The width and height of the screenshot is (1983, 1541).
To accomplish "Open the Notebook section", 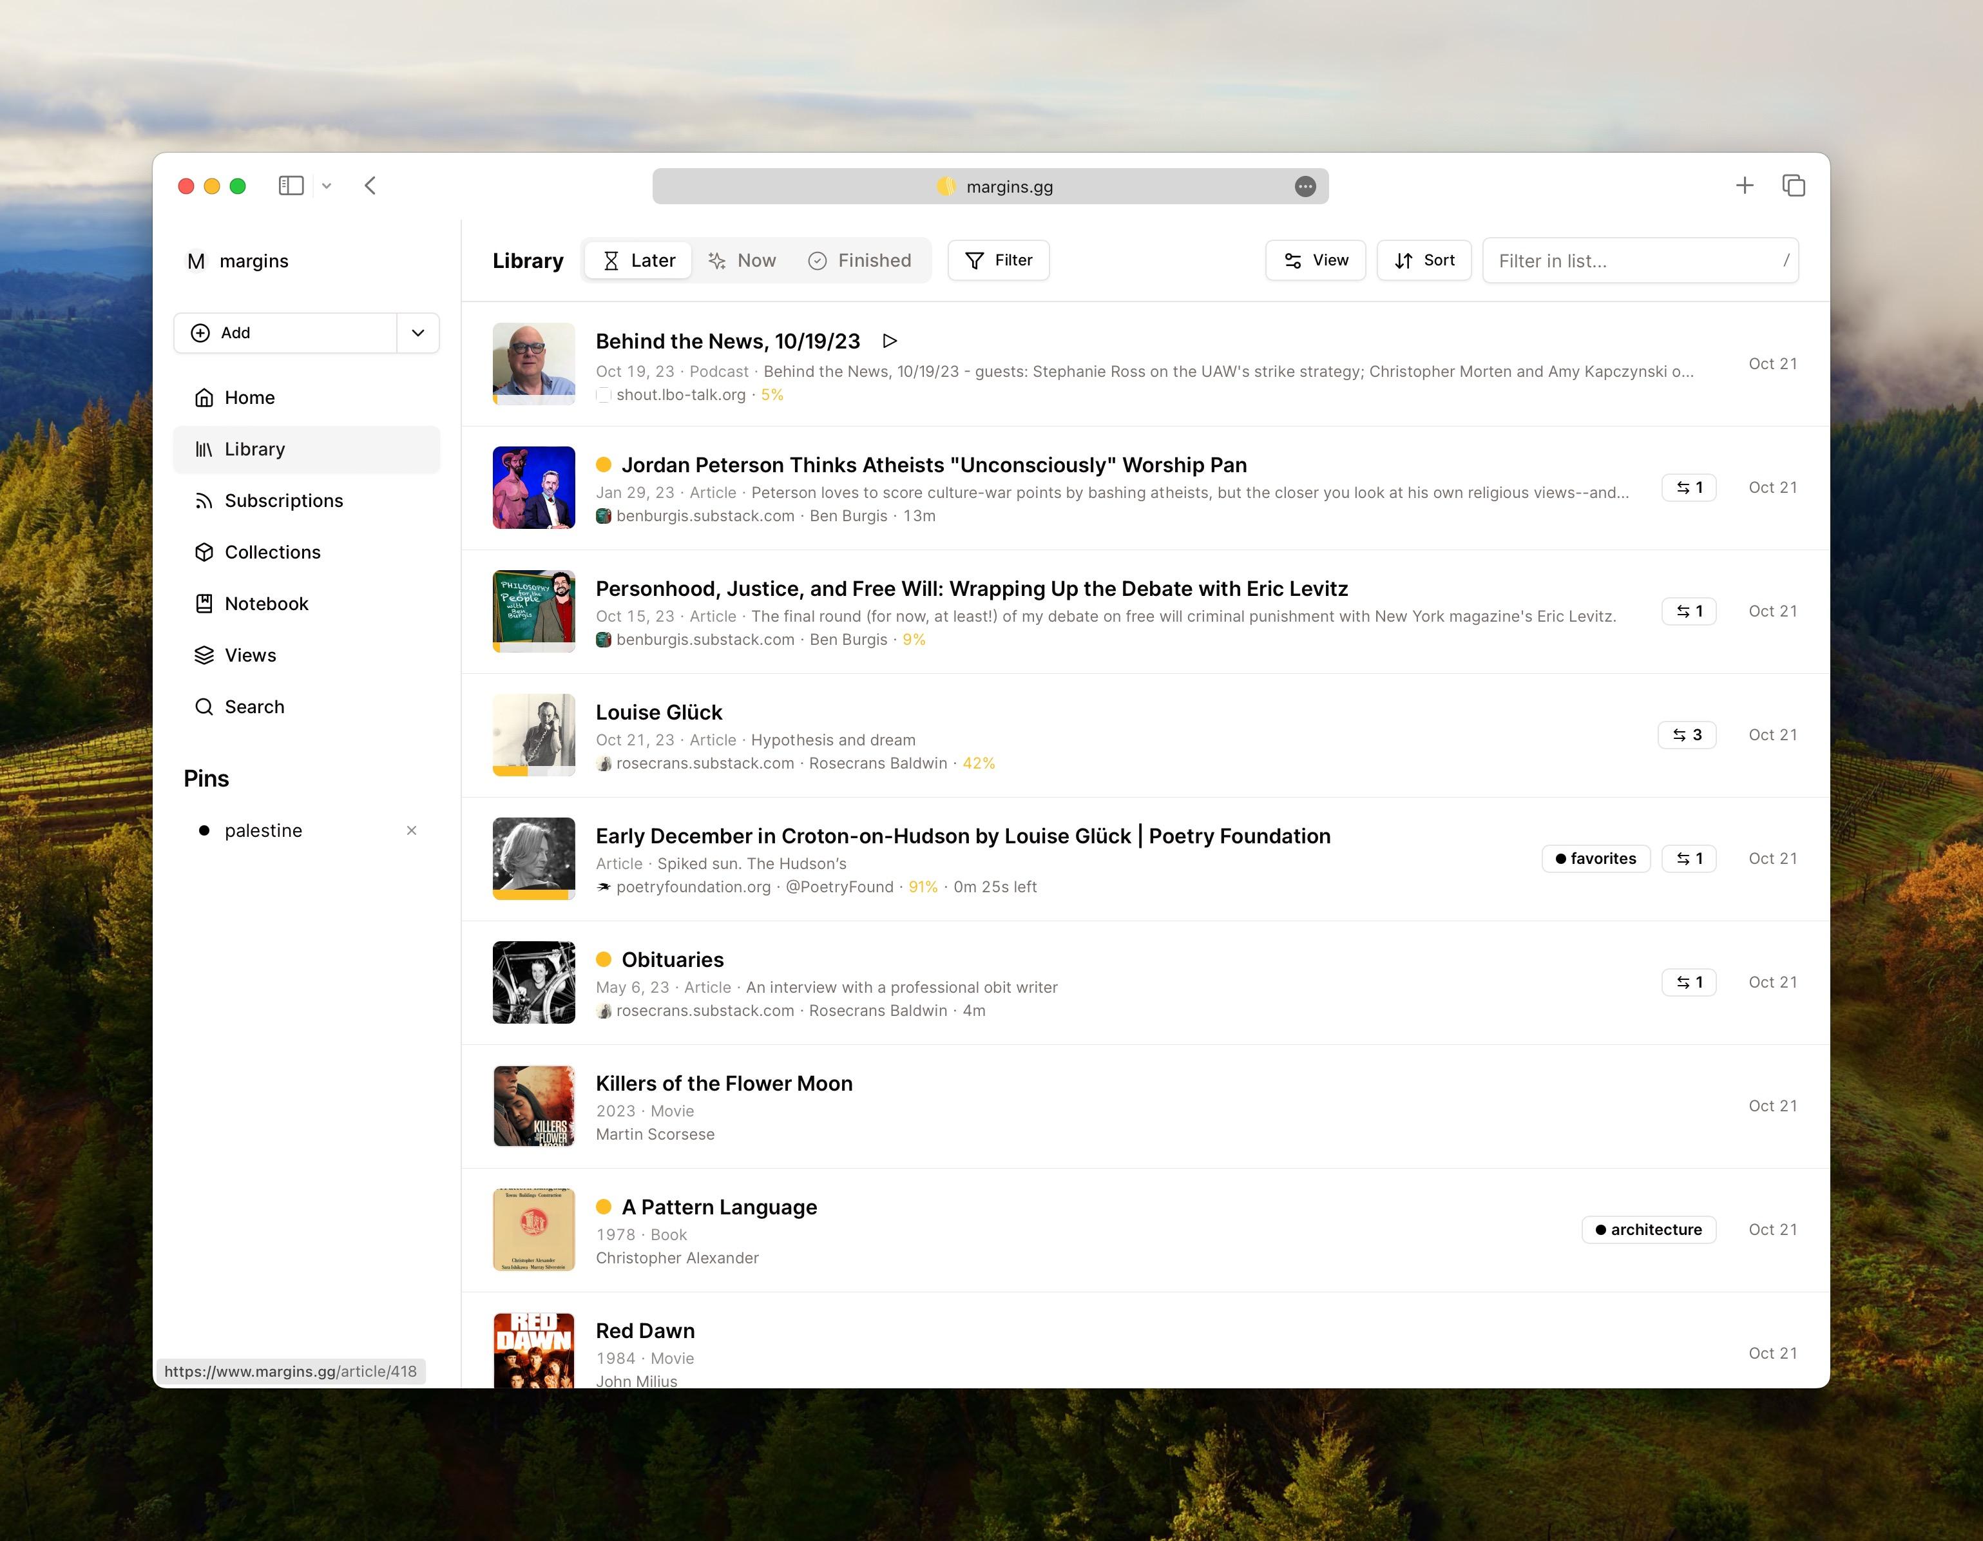I will point(265,604).
